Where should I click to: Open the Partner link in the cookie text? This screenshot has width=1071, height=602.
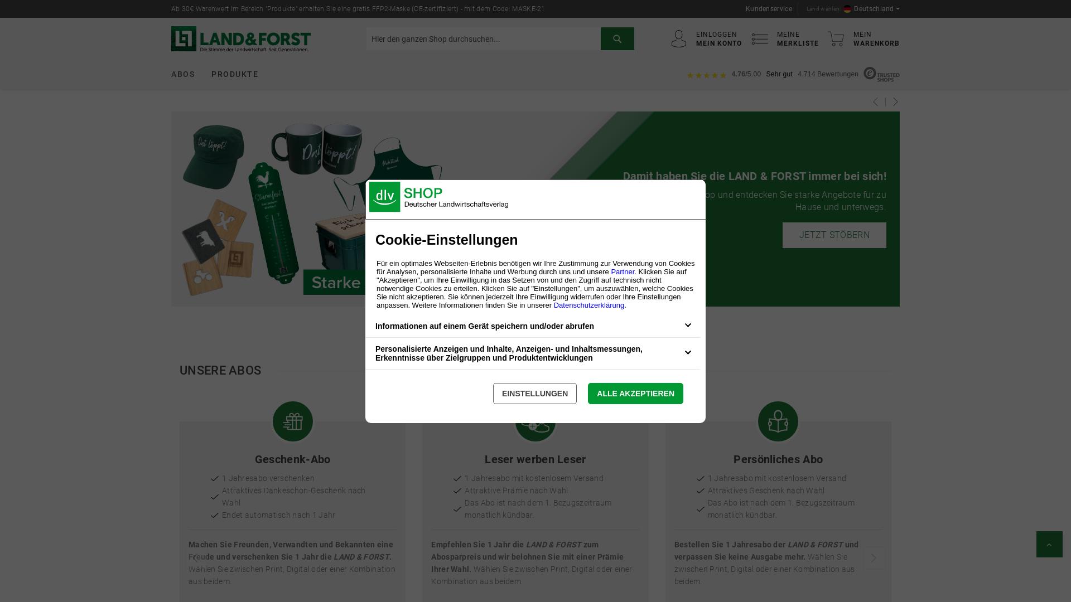point(622,271)
